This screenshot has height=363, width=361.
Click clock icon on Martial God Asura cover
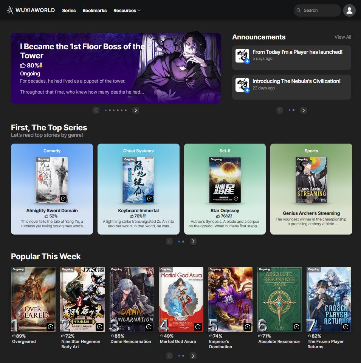pyautogui.click(x=198, y=327)
